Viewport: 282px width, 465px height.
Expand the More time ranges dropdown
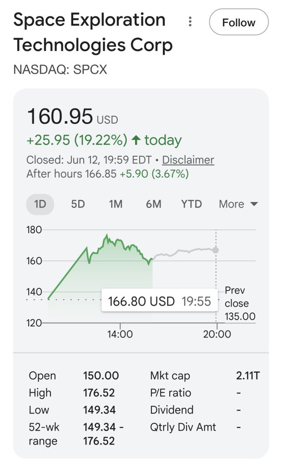(238, 204)
